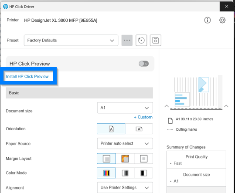The width and height of the screenshot is (235, 193).
Task: Close the HP Click Driver window
Action: [x=226, y=7]
